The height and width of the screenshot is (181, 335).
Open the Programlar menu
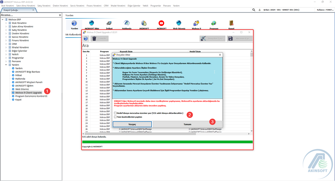coord(156,6)
